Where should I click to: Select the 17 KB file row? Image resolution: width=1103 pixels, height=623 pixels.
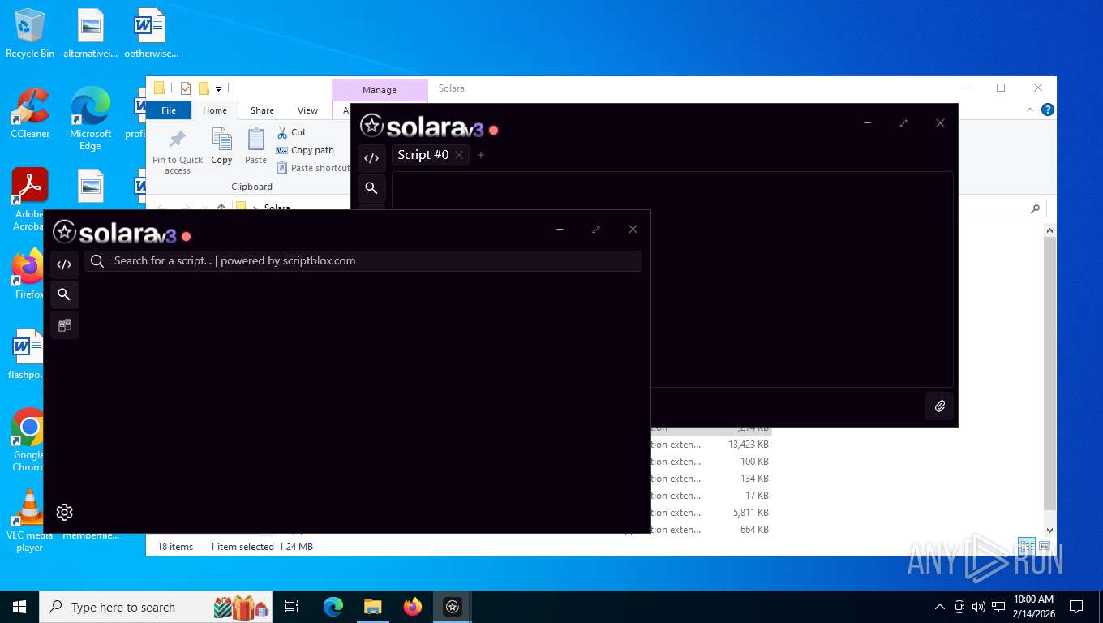tap(710, 496)
